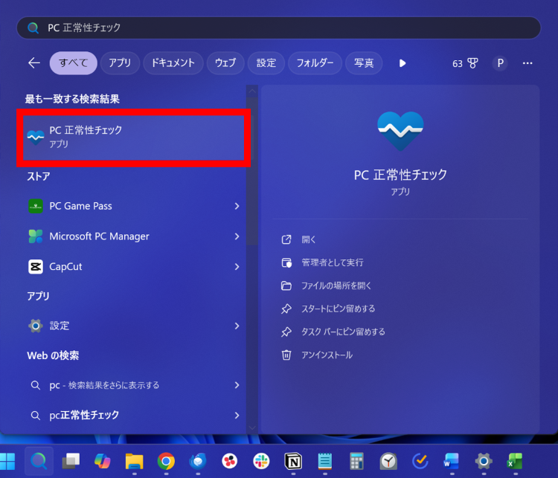The width and height of the screenshot is (558, 478).
Task: Switch to the ウェブ filter tab
Action: pos(225,63)
